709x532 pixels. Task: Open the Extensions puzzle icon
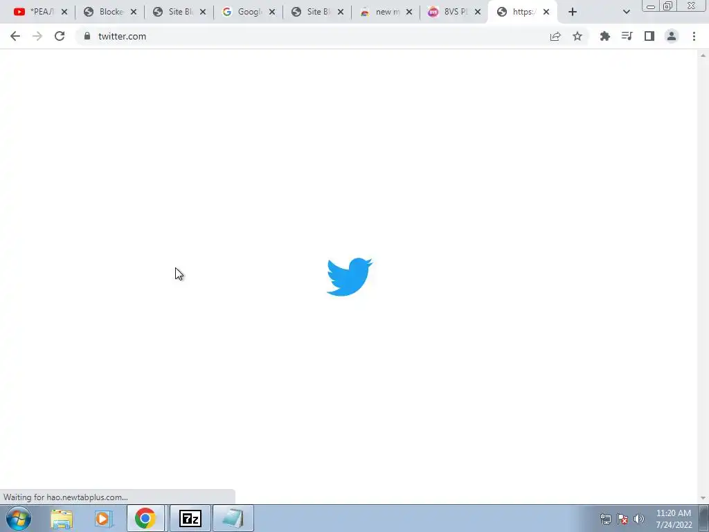click(x=604, y=36)
